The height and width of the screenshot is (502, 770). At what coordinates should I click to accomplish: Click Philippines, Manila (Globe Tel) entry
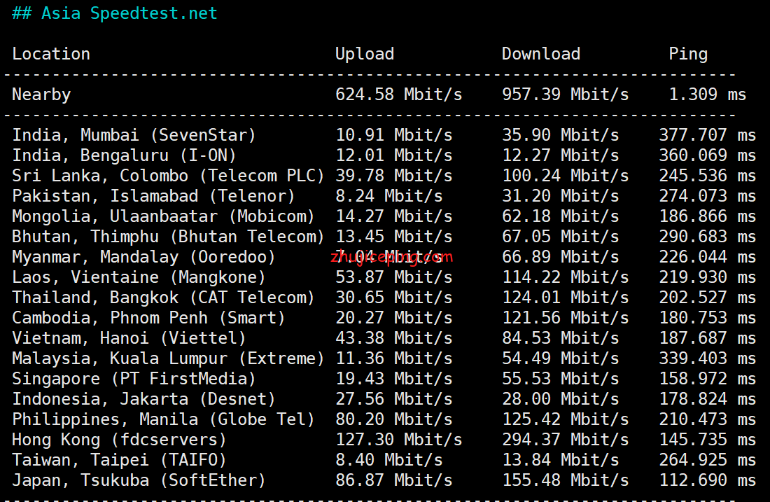click(163, 419)
